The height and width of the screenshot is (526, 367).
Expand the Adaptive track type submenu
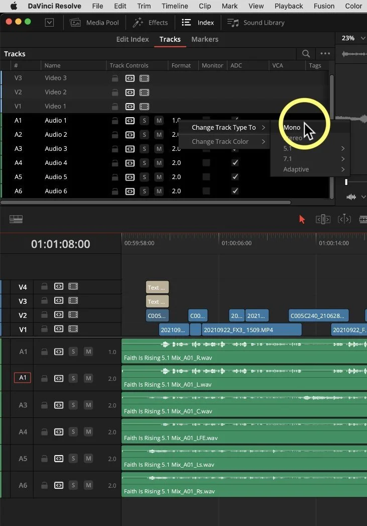[310, 169]
